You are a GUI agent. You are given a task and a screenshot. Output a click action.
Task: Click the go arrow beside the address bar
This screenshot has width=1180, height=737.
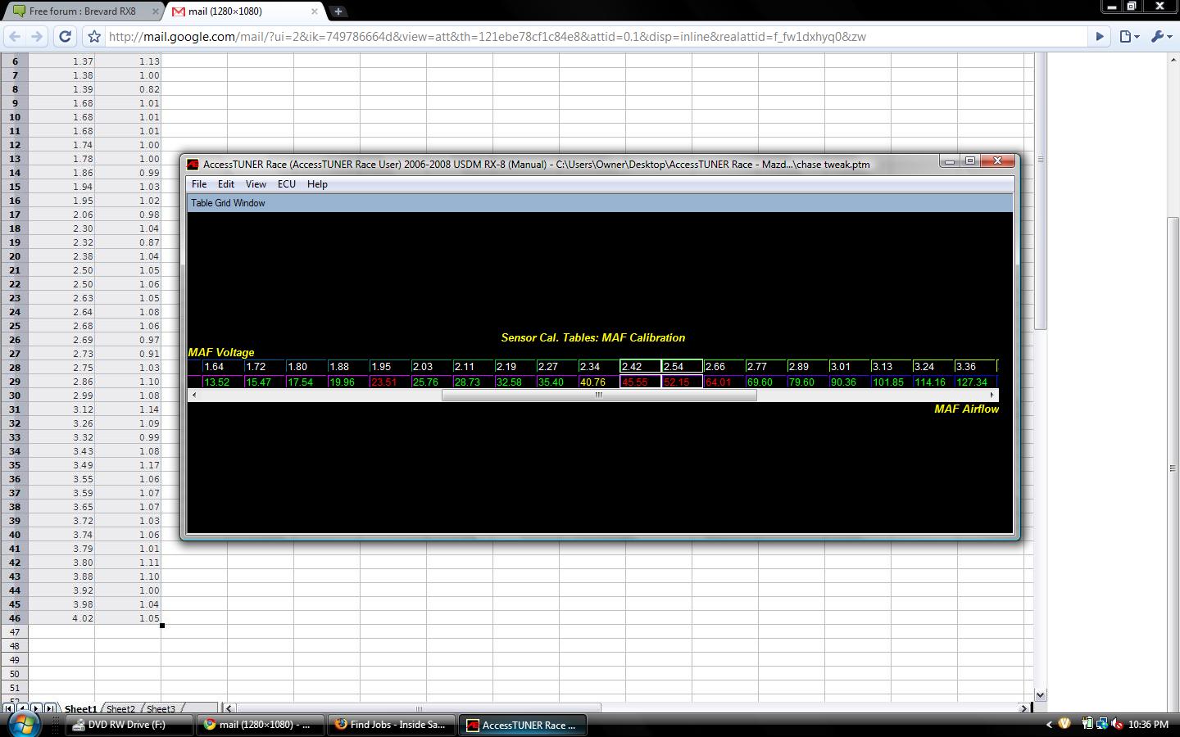tap(1100, 37)
